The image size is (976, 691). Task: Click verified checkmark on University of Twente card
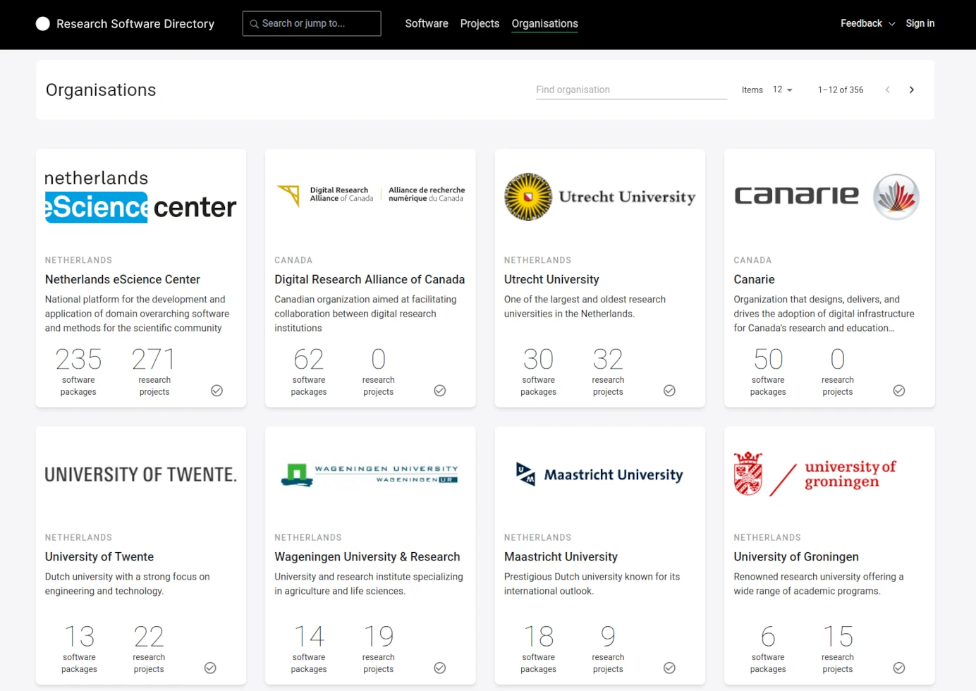tap(210, 668)
